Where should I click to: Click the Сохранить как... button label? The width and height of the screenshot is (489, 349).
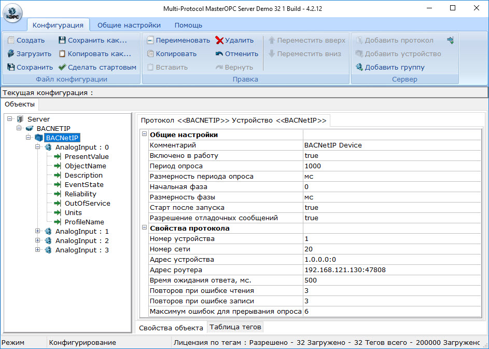click(97, 41)
